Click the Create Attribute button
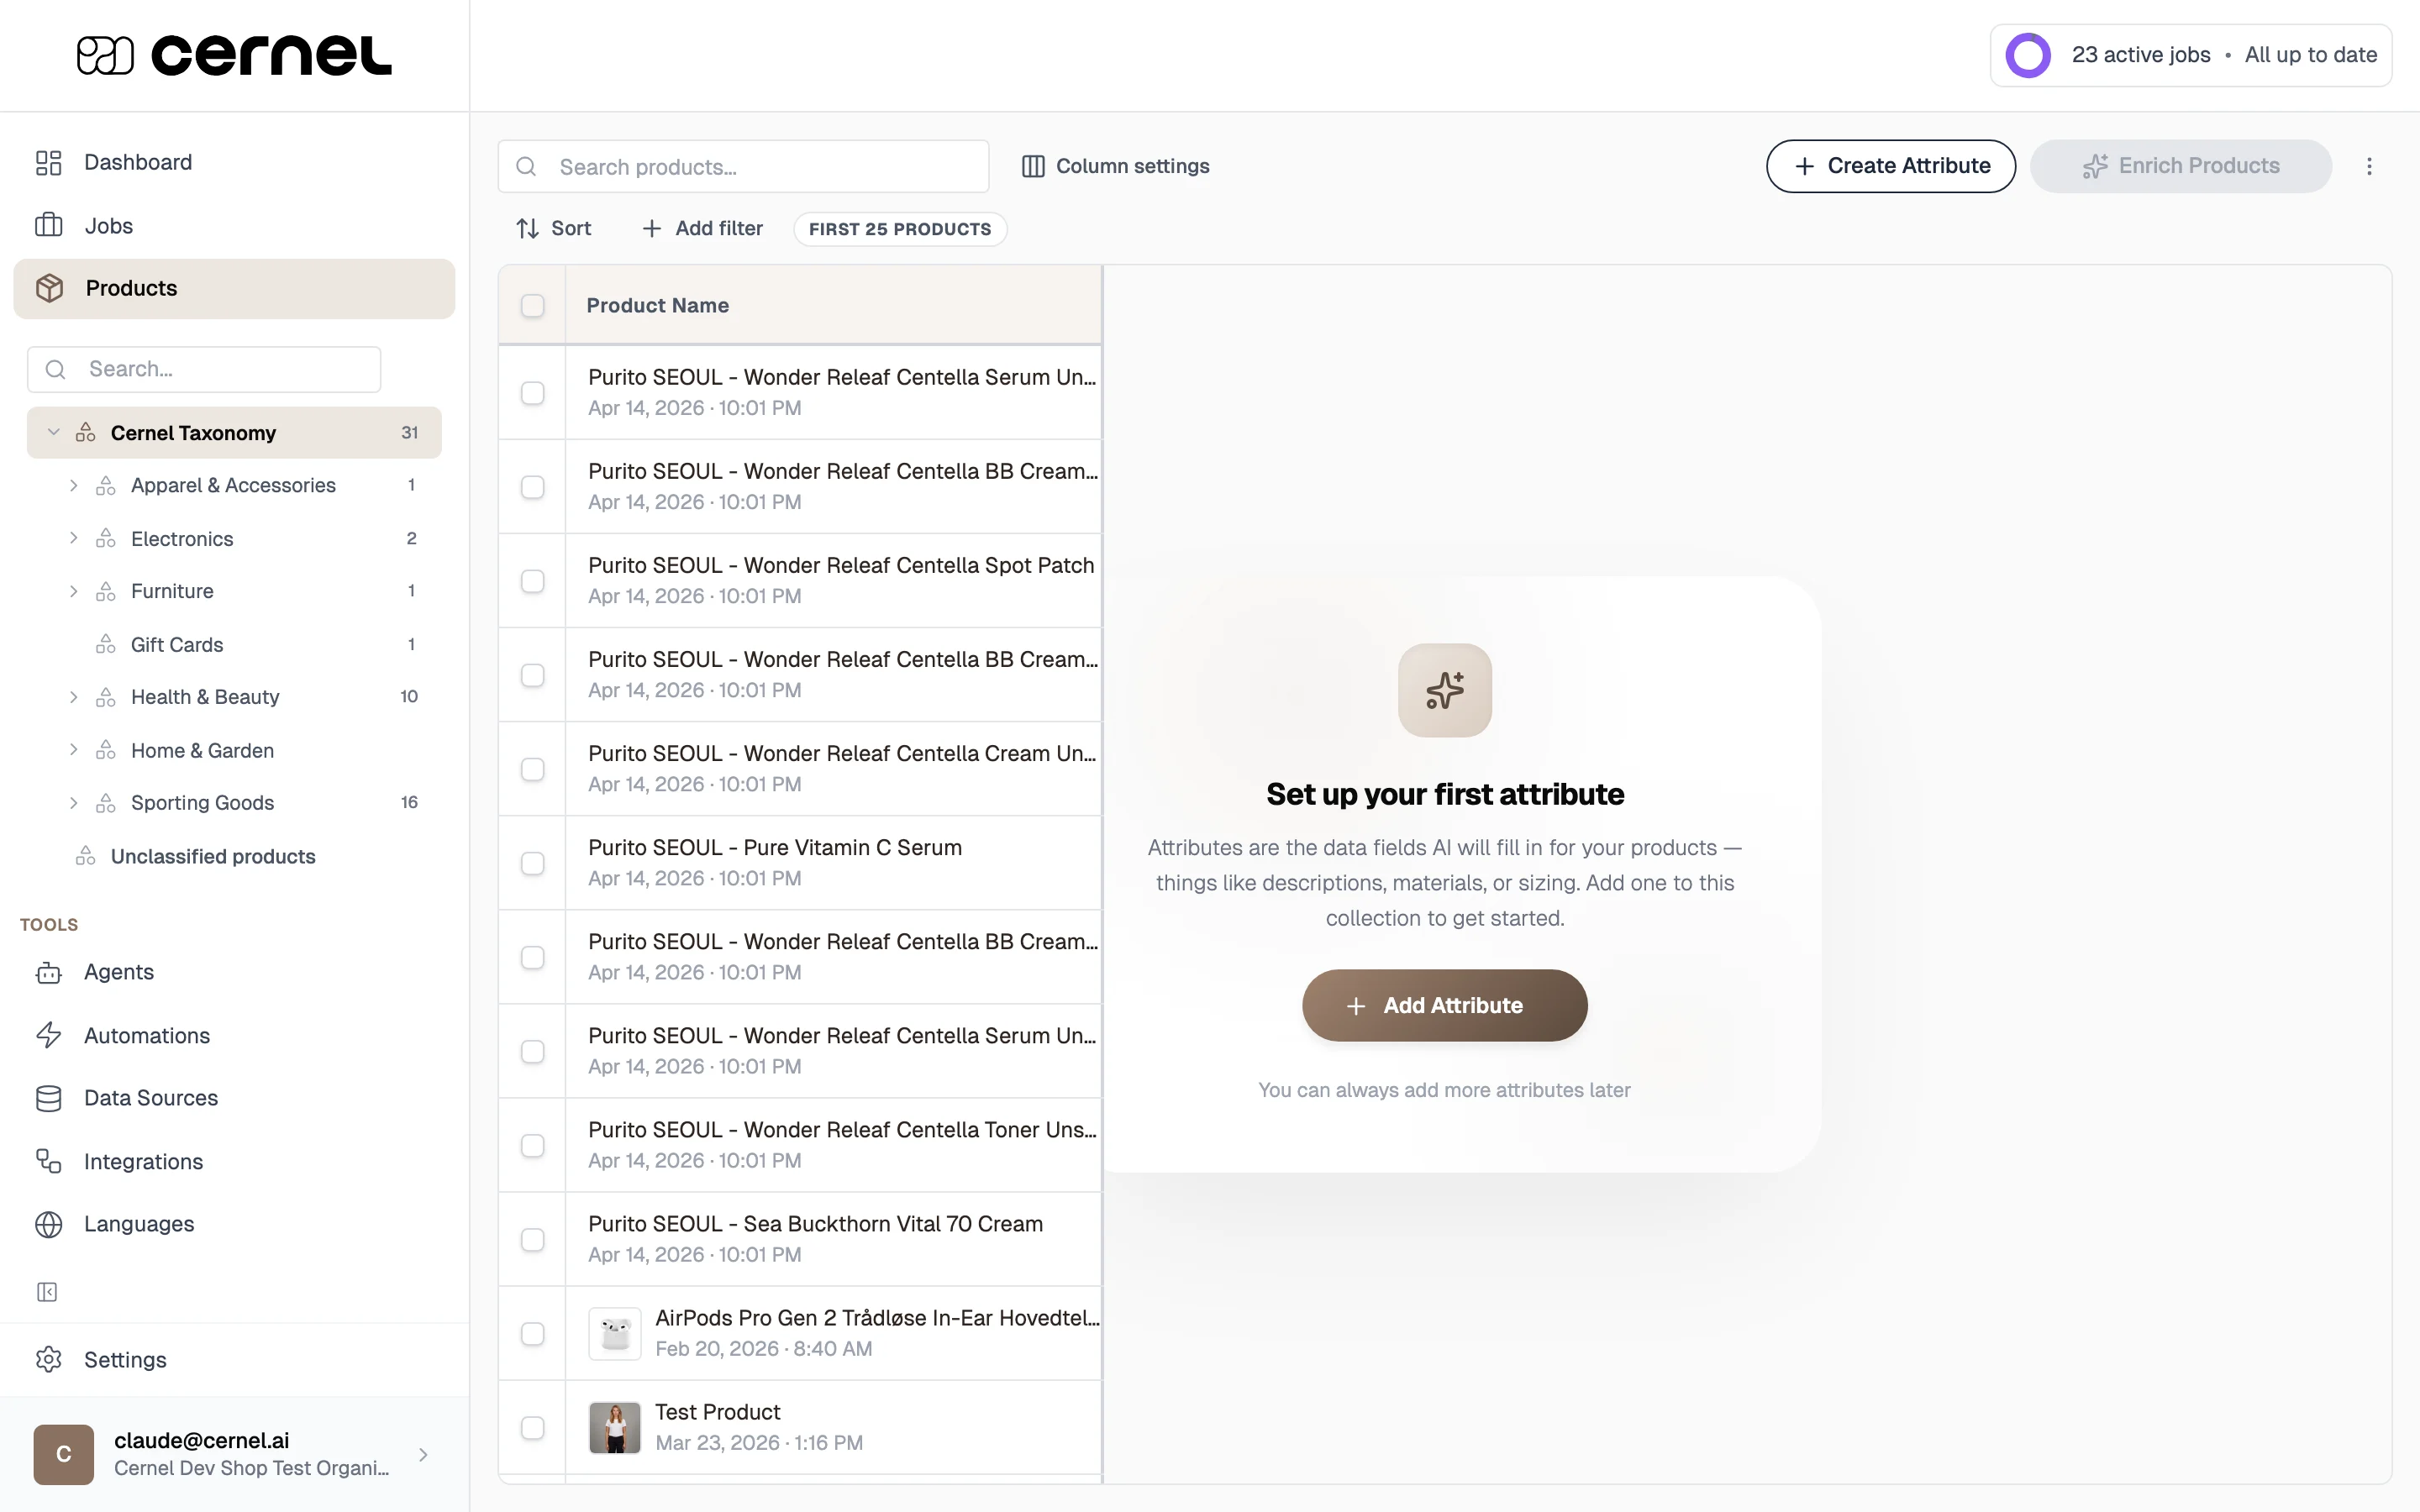The image size is (2420, 1512). 1890,166
